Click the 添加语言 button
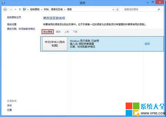This screenshot has width=166, height=117. point(48,32)
